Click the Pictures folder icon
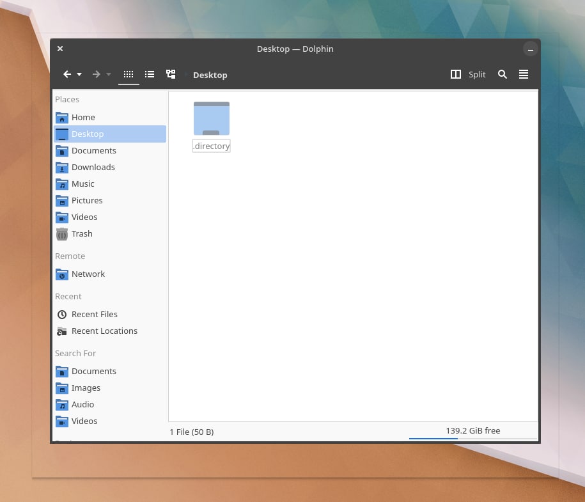Viewport: 585px width, 502px height. pos(62,201)
